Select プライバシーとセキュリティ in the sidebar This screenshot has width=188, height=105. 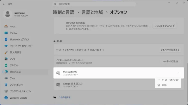25,91
